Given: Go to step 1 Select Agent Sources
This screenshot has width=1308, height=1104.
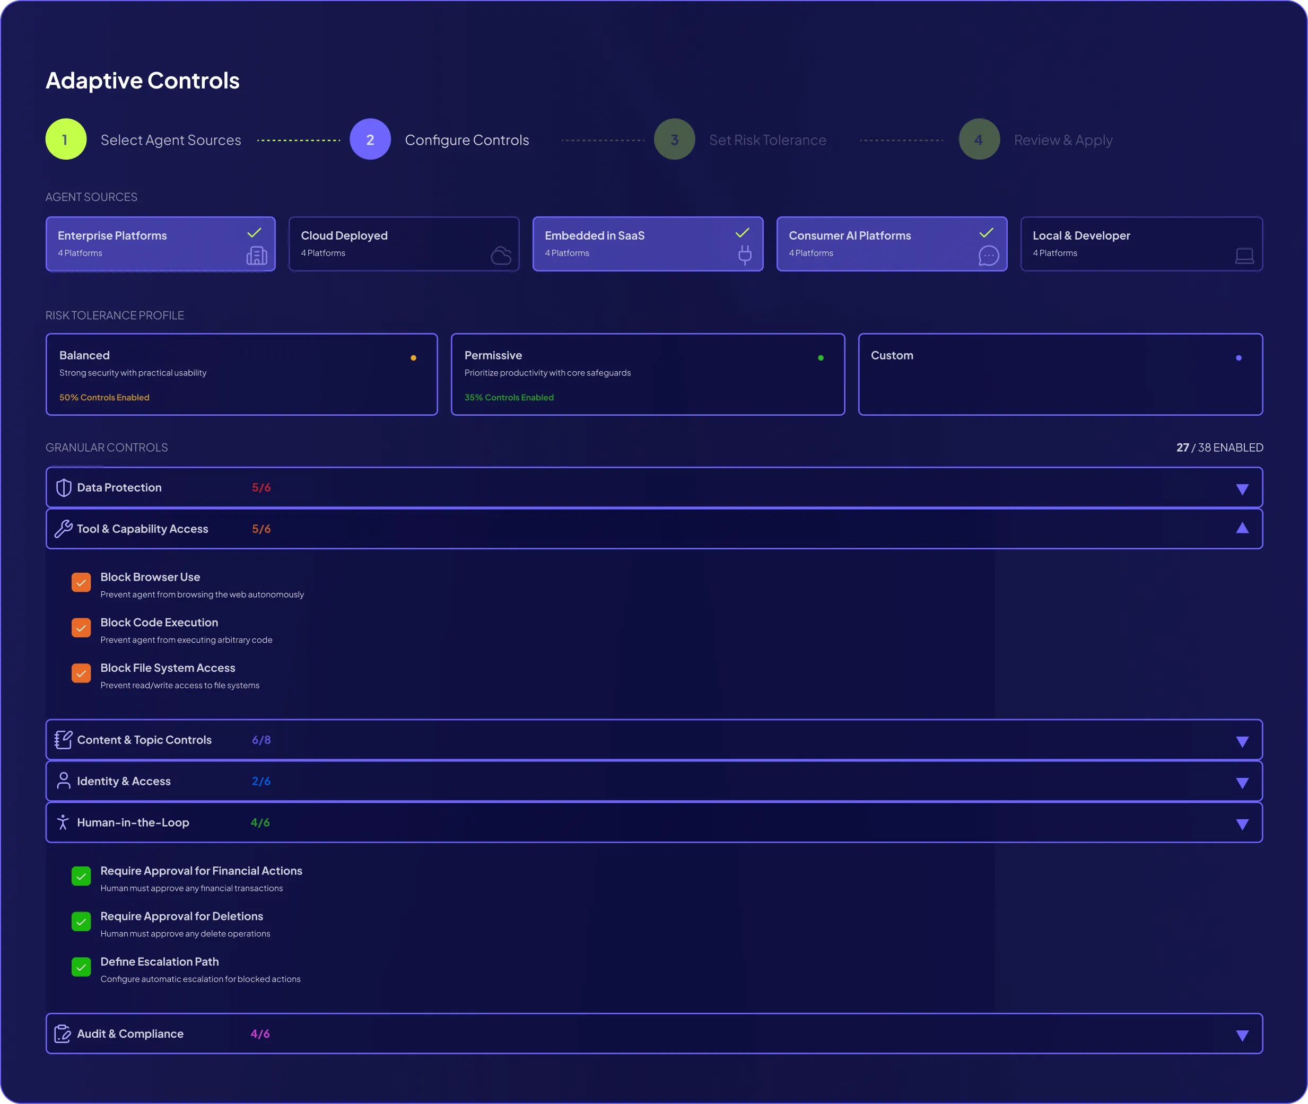Looking at the screenshot, I should [66, 139].
